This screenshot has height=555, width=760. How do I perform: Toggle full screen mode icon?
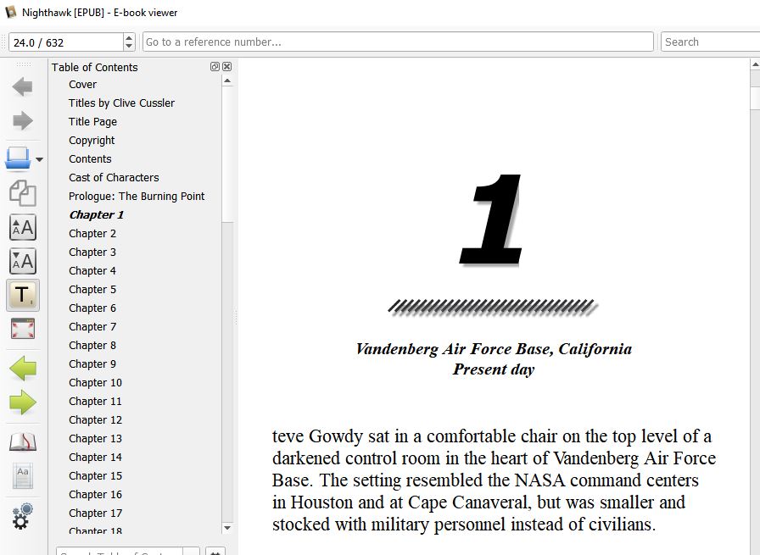point(22,329)
